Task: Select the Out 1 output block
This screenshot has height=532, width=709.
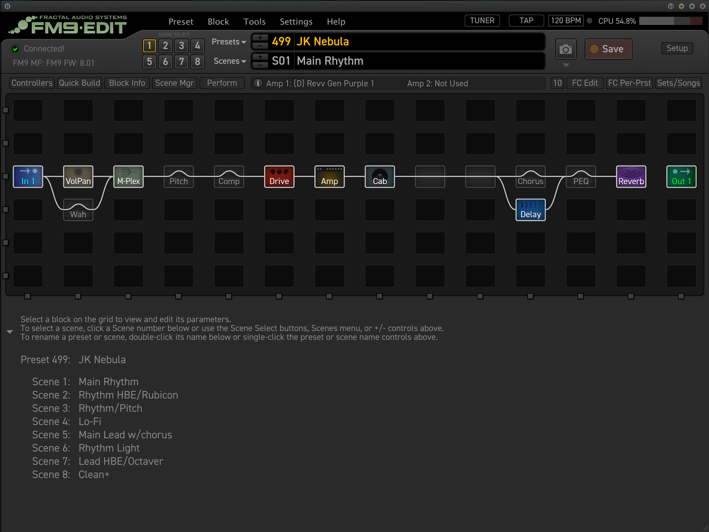Action: coord(681,177)
